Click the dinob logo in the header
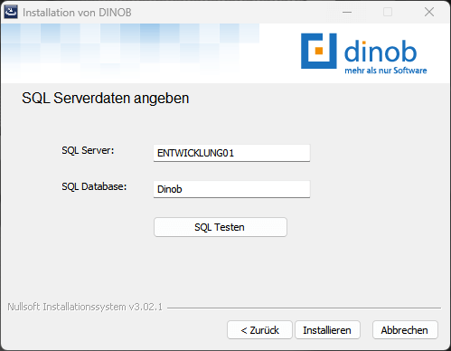 point(364,53)
